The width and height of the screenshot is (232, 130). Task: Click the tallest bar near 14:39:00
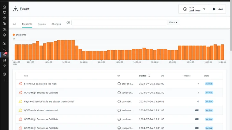(x=66, y=50)
